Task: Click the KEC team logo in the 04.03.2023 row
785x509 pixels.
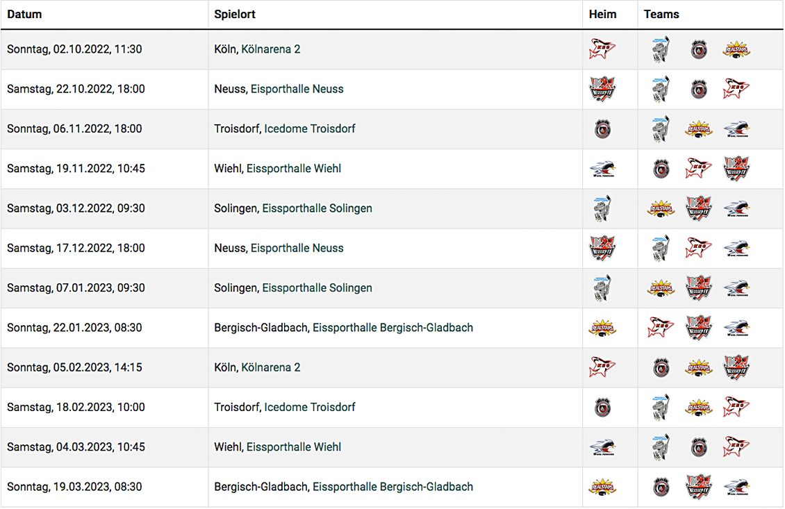Action: [x=736, y=447]
